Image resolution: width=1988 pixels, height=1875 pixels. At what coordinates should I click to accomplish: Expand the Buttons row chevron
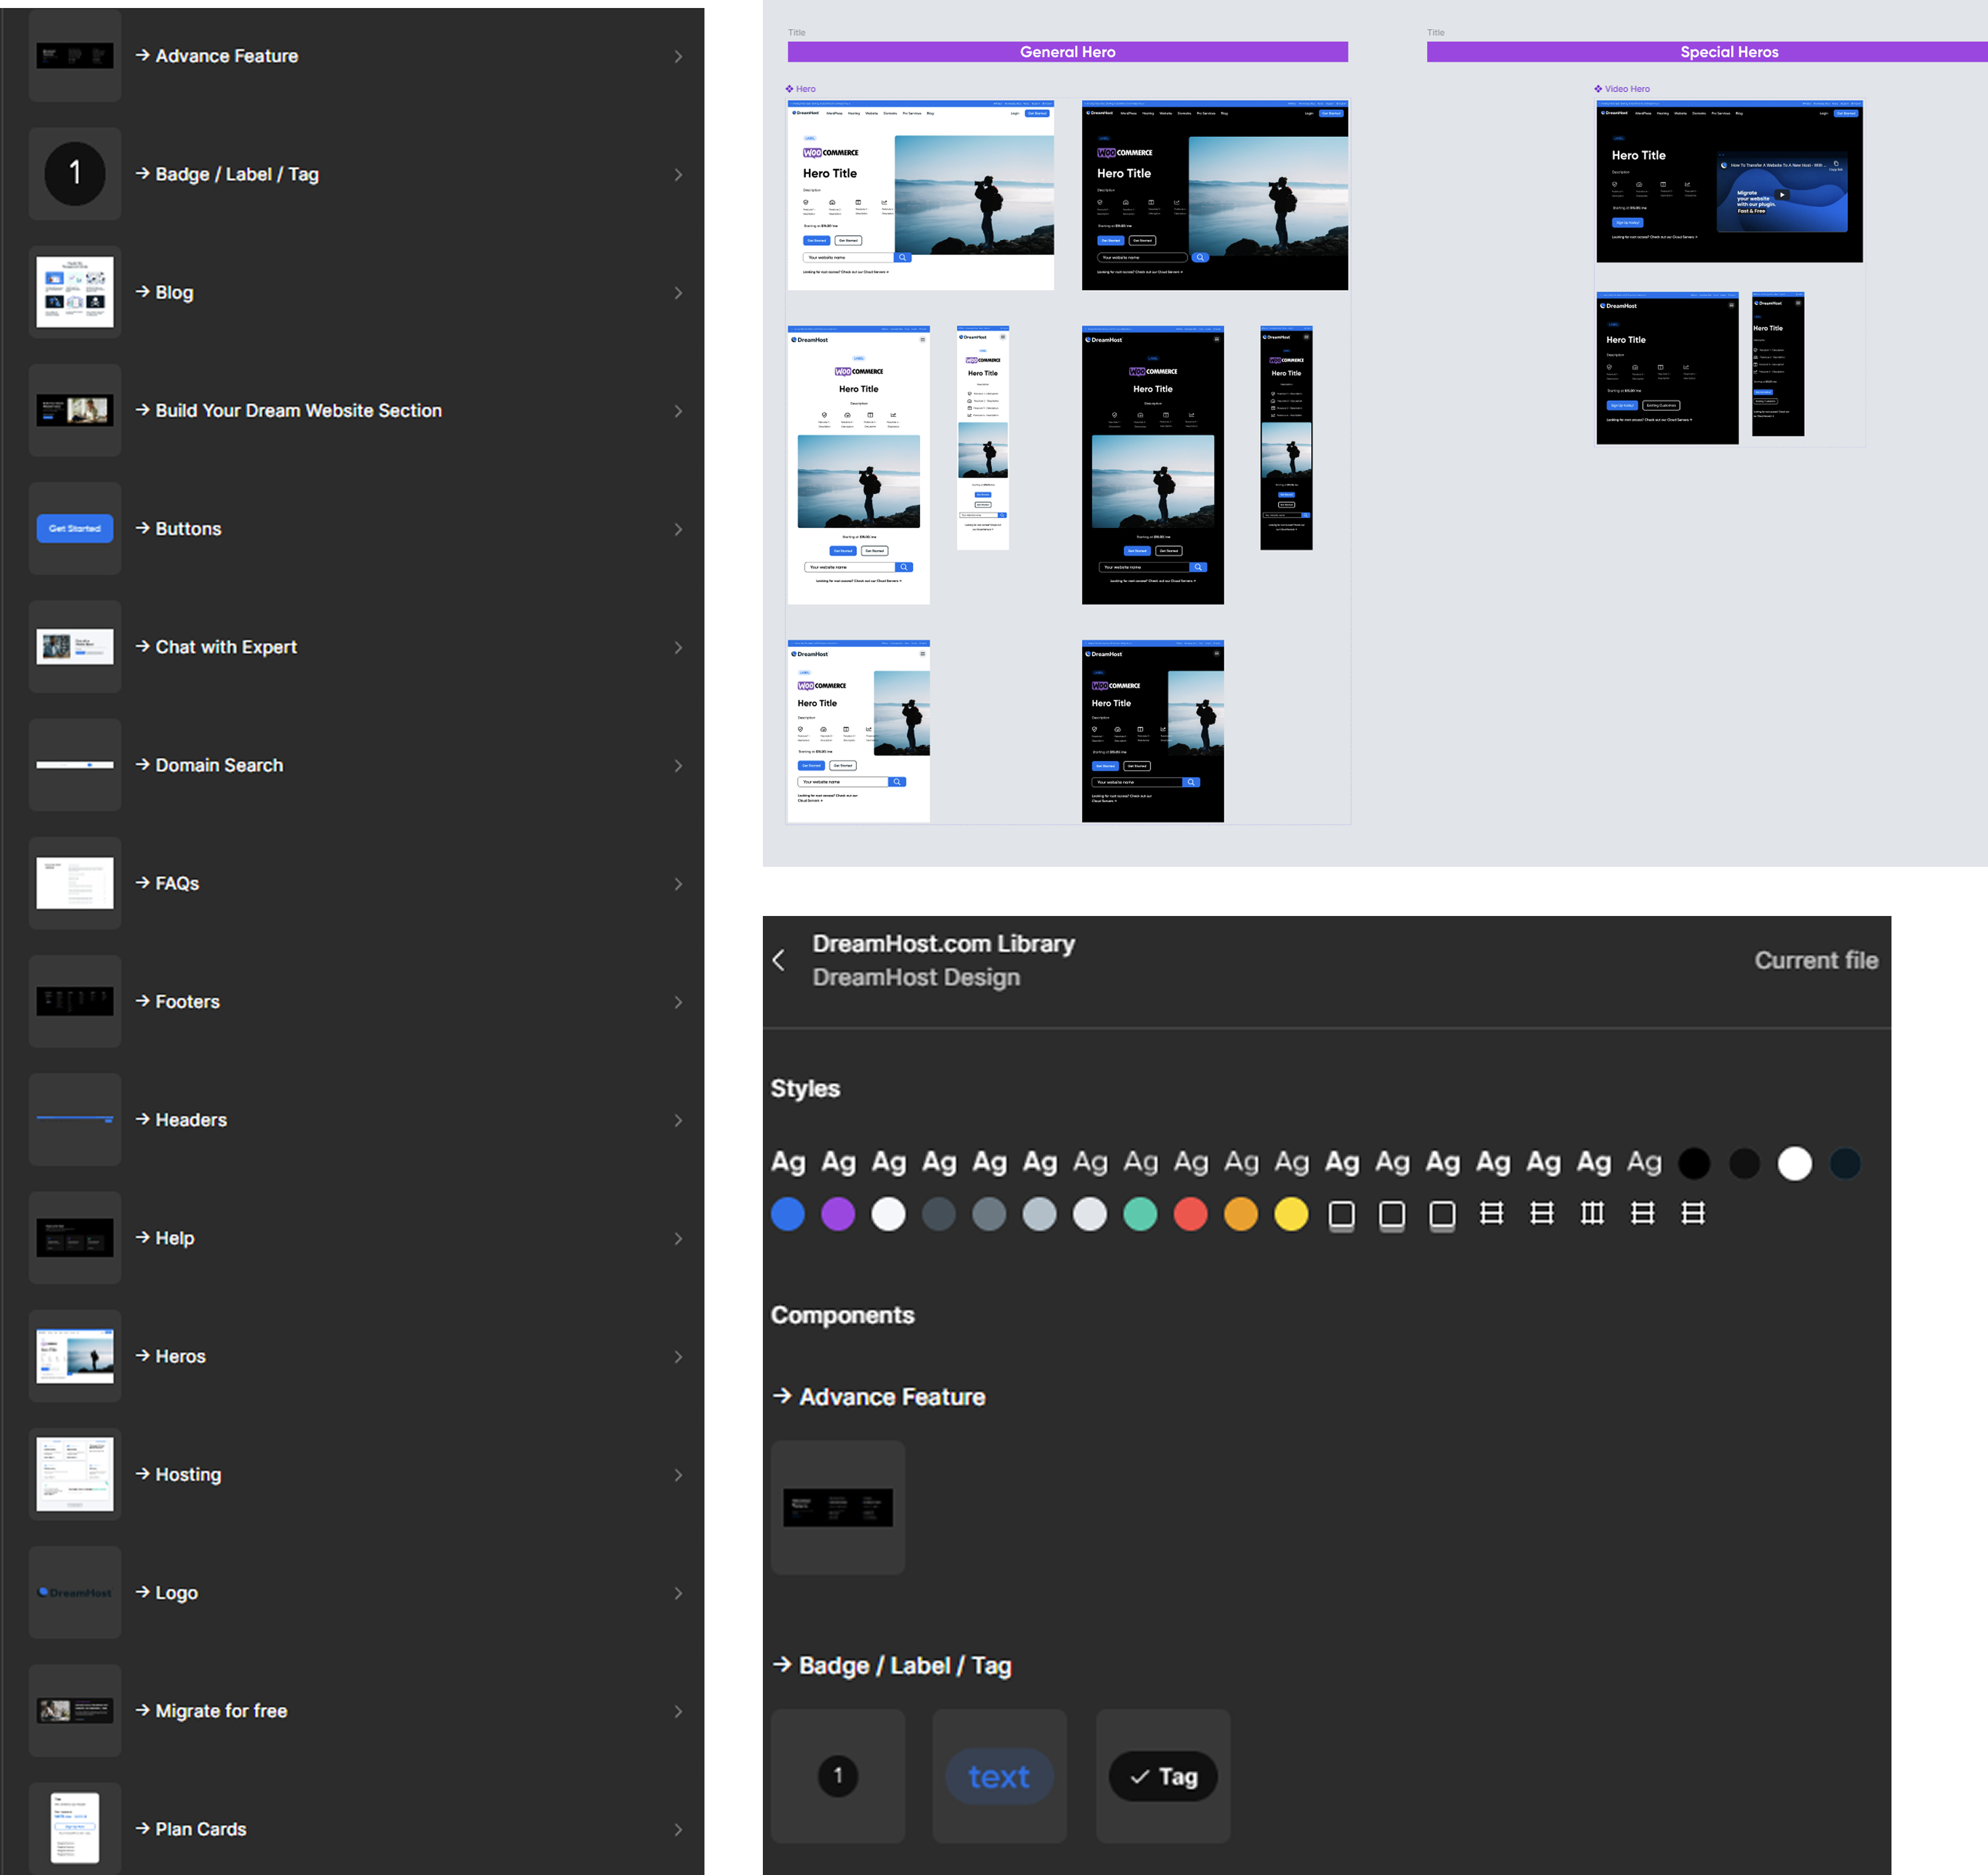(x=678, y=529)
